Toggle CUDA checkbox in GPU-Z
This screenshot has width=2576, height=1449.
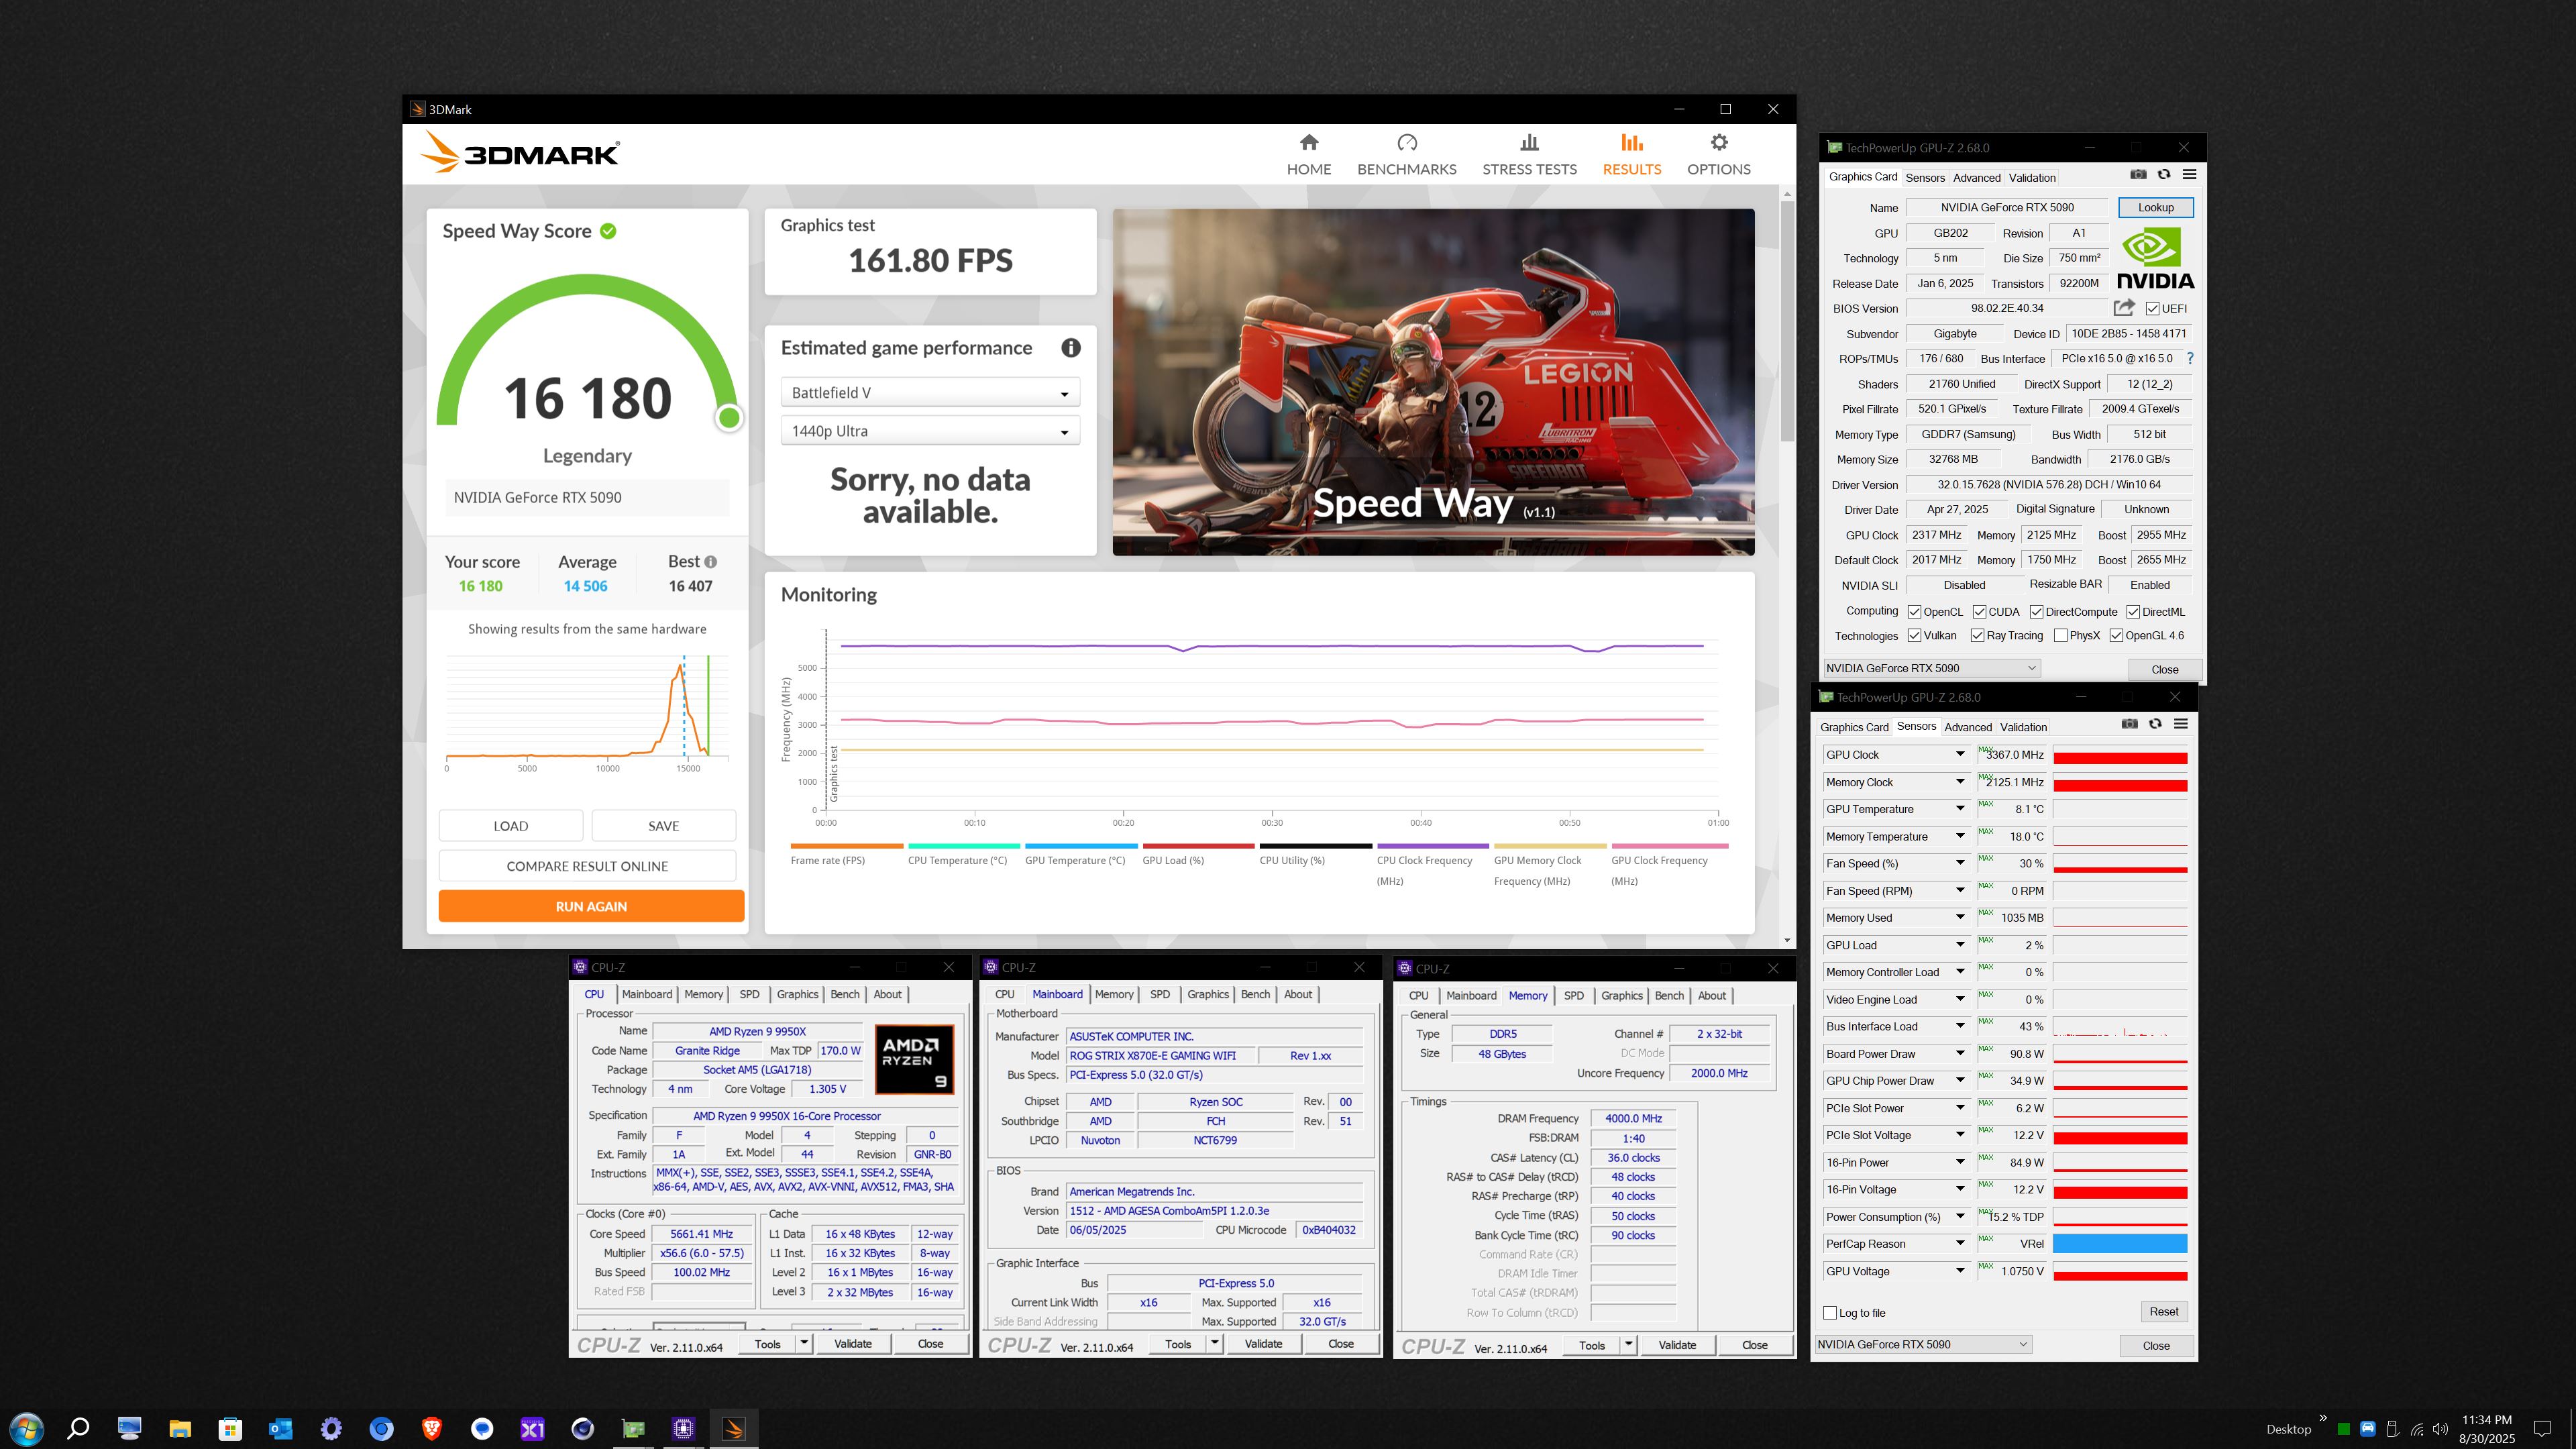[x=1979, y=612]
